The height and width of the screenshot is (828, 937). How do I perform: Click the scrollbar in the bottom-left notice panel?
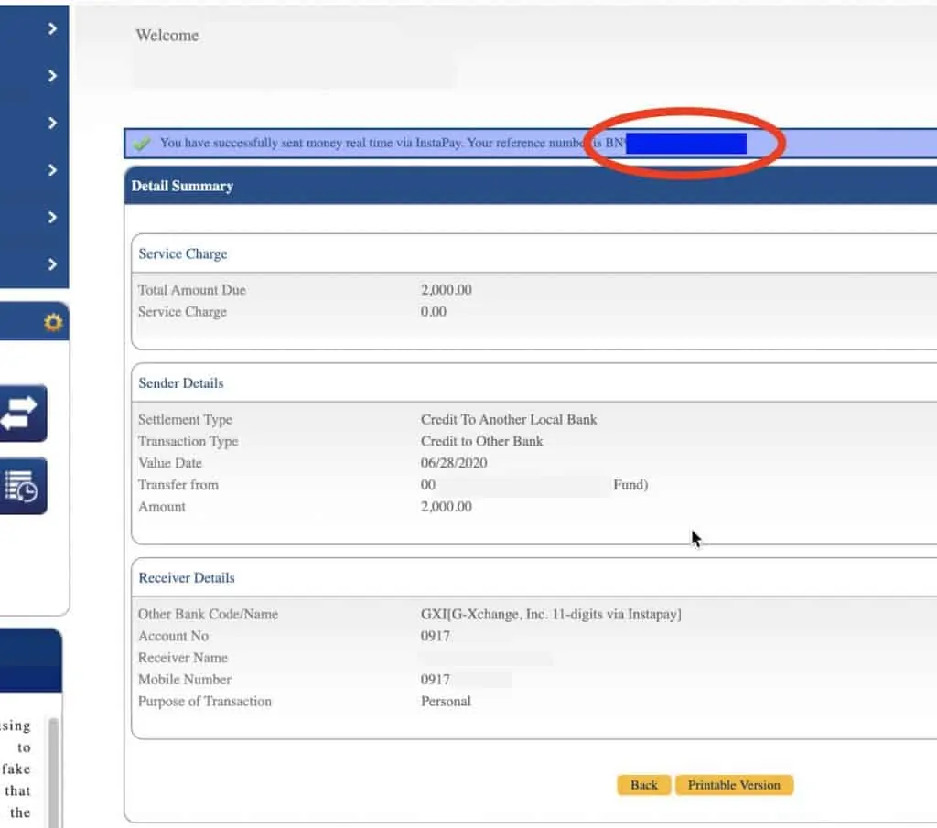(54, 769)
